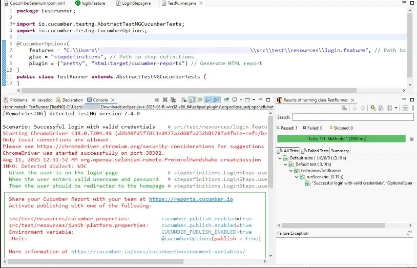This screenshot has width=417, height=268.
Task: Go to previous failure arrow
Action: click(x=363, y=108)
